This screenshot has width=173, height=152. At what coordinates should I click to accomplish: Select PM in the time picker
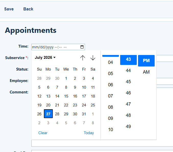coord(146,61)
